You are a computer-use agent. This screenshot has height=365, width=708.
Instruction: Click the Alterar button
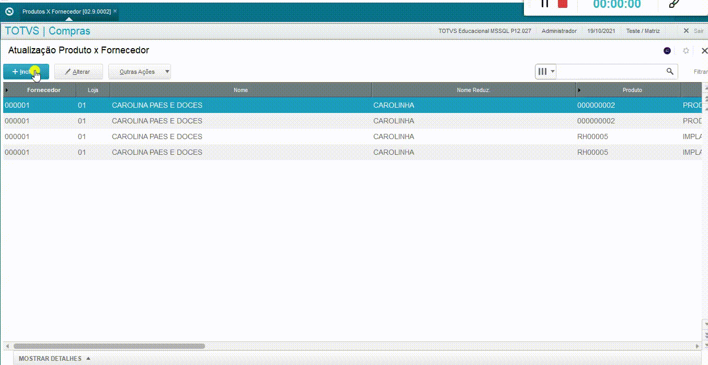[78, 72]
